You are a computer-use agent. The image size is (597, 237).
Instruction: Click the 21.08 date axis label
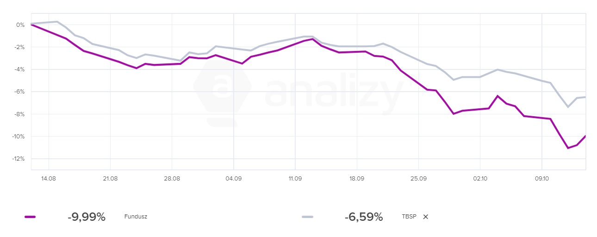tap(110, 178)
